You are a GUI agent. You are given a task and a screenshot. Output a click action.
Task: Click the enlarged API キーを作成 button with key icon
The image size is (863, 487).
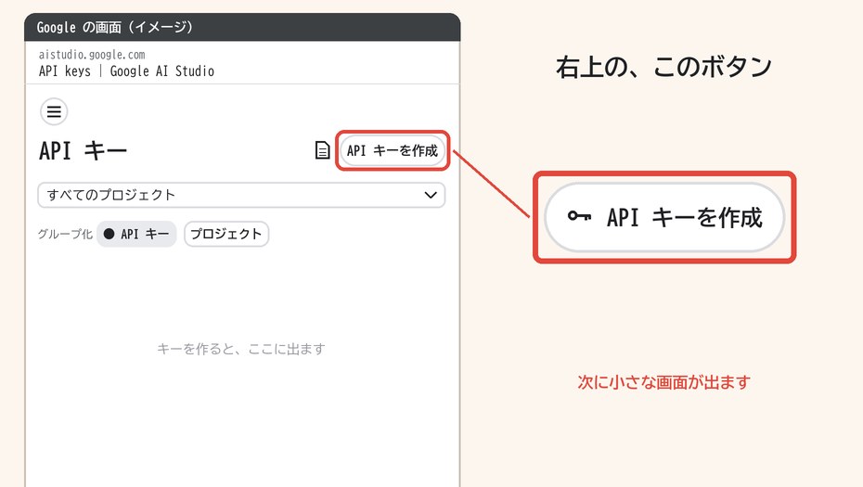[x=664, y=217]
